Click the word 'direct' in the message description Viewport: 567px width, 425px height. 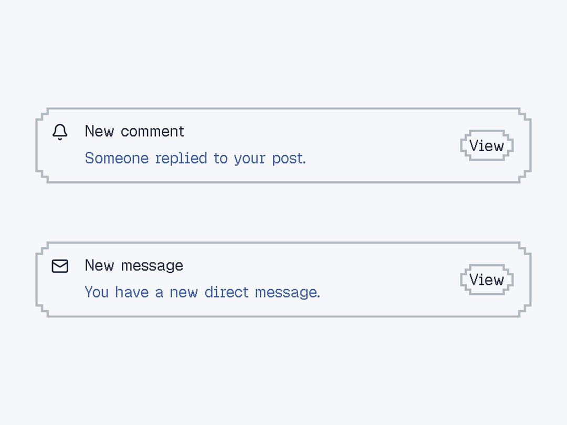pyautogui.click(x=226, y=292)
